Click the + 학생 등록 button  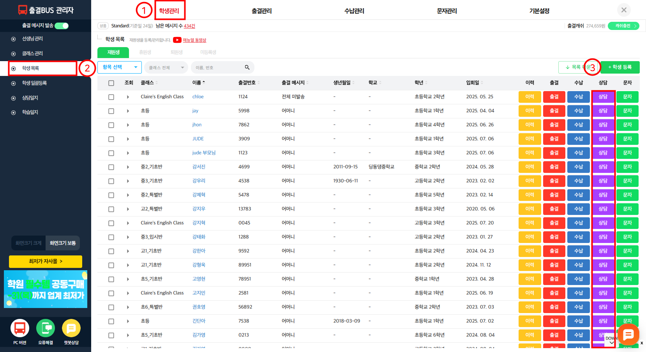tap(620, 67)
